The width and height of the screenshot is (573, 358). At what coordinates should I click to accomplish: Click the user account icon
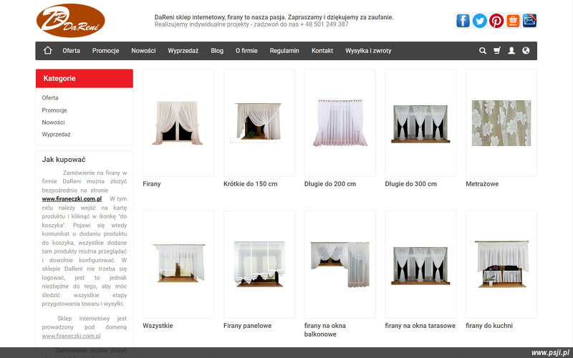tap(511, 51)
